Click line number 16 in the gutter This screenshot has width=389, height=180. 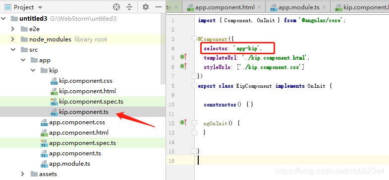171,161
